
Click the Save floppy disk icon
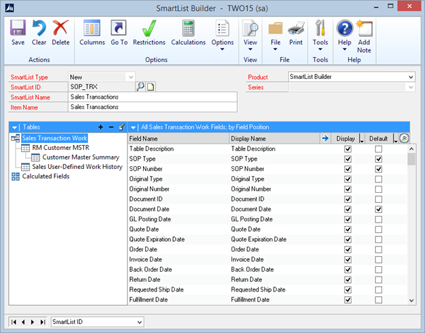(18, 28)
